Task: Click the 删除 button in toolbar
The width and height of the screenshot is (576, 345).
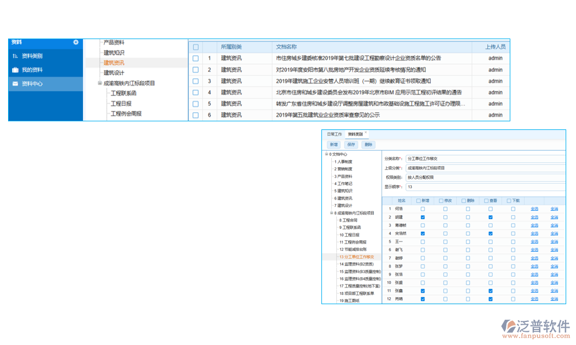Action: pyautogui.click(x=369, y=145)
